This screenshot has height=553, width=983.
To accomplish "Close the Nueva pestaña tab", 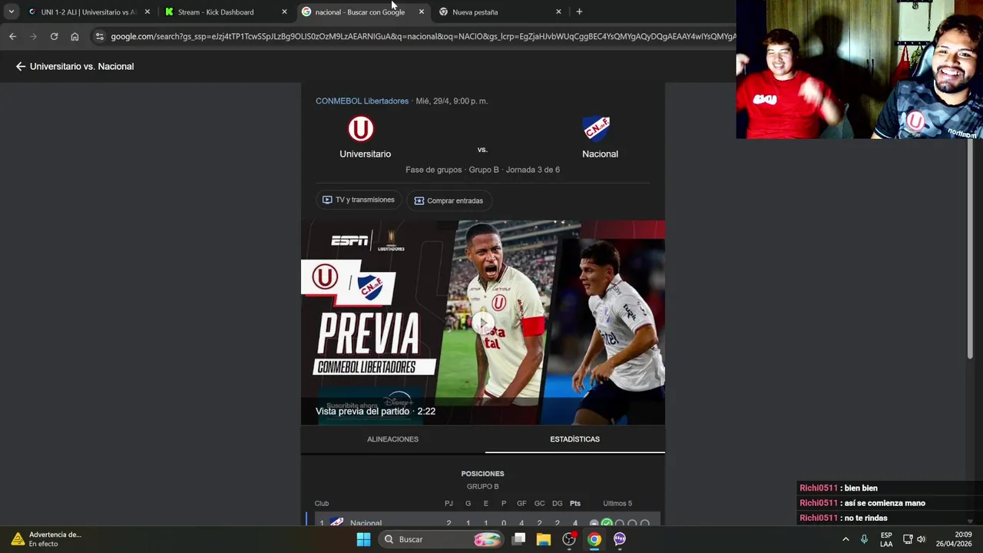I will tap(558, 12).
